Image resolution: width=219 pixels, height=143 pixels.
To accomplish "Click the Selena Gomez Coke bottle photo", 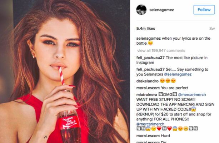I will point(65,71).
